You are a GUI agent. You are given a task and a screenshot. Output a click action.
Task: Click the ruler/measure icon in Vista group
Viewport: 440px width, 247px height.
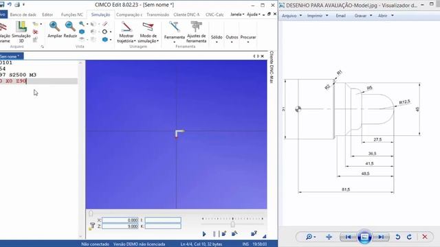[104, 24]
